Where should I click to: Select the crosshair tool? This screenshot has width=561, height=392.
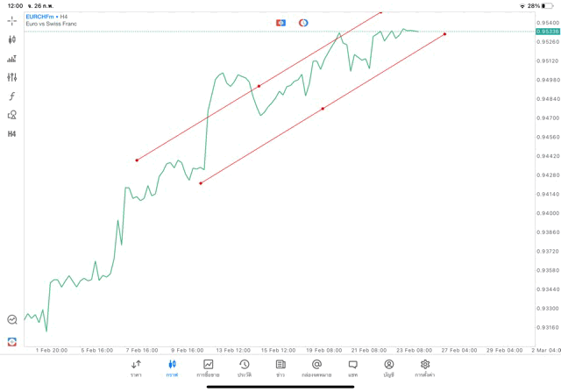12,20
